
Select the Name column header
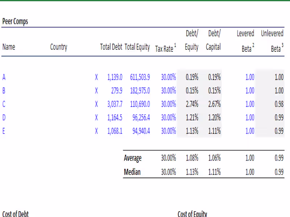(9, 47)
